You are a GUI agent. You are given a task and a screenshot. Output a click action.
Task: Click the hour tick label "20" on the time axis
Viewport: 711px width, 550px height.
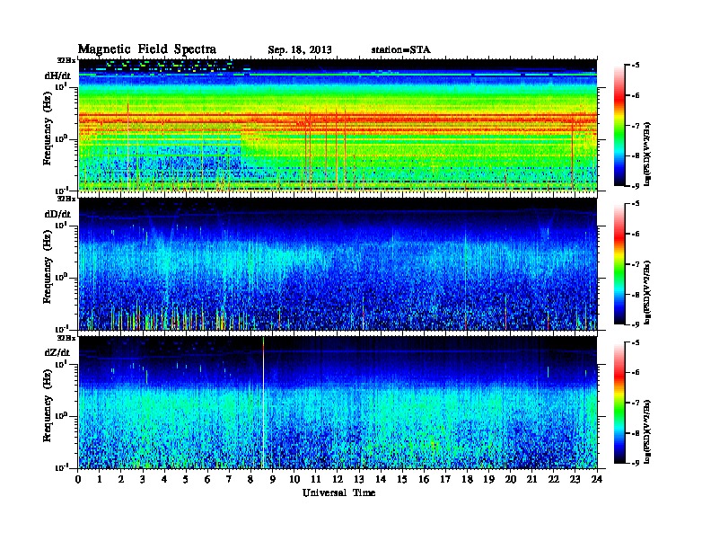tap(511, 479)
